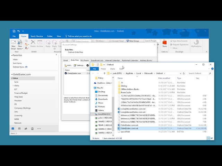Click the Explorer File button

94,69
